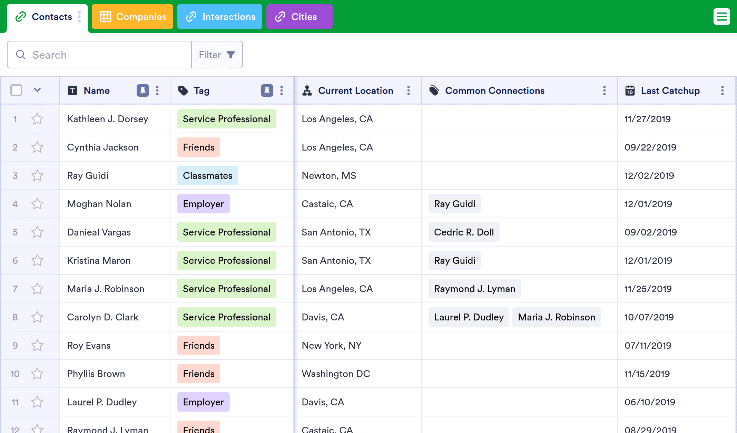
Task: Select the date cell '09/22/2019'
Action: click(676, 147)
